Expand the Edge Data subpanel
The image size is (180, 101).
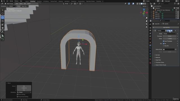(158, 60)
